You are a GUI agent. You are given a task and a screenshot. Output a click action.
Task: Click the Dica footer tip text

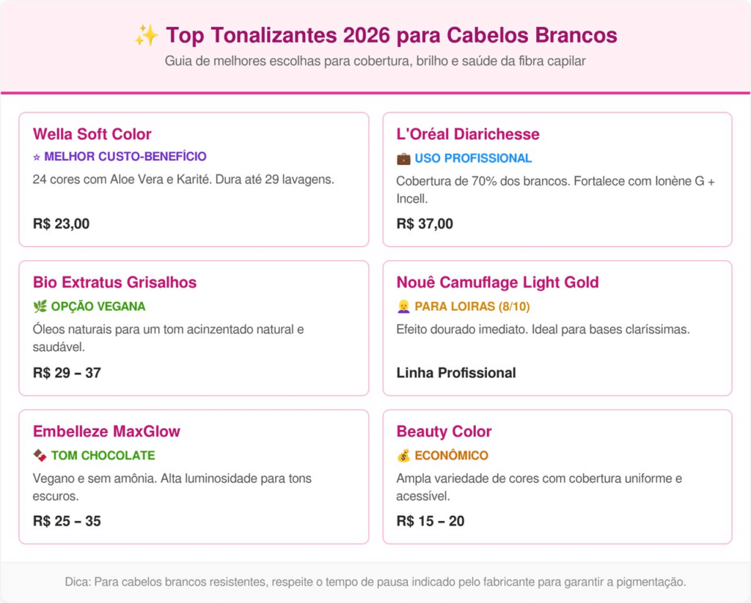point(375,582)
